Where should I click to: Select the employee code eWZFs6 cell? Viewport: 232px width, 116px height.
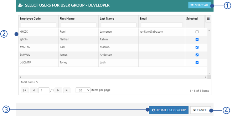(39, 47)
